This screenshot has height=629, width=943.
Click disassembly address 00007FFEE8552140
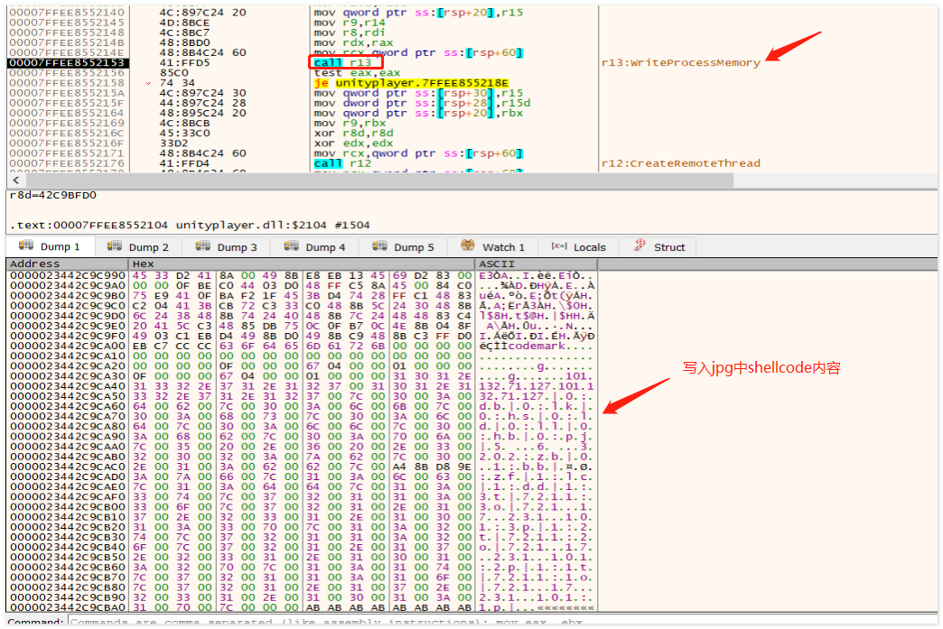[67, 13]
